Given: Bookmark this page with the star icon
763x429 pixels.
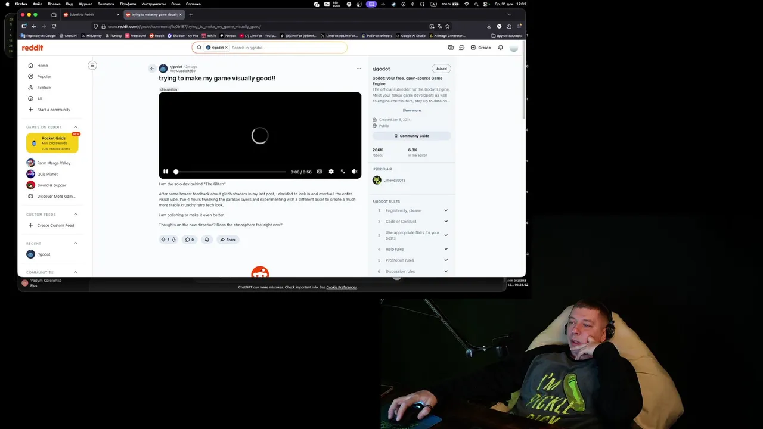Looking at the screenshot, I should click(447, 26).
